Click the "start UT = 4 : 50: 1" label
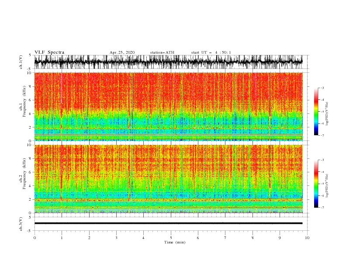This screenshot has width=346, height=267. [211, 52]
